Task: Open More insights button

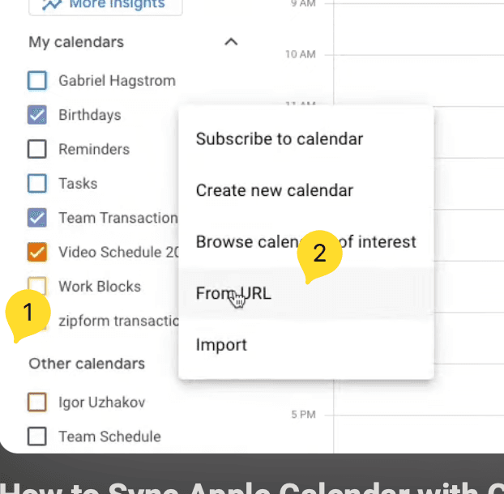Action: pyautogui.click(x=105, y=5)
